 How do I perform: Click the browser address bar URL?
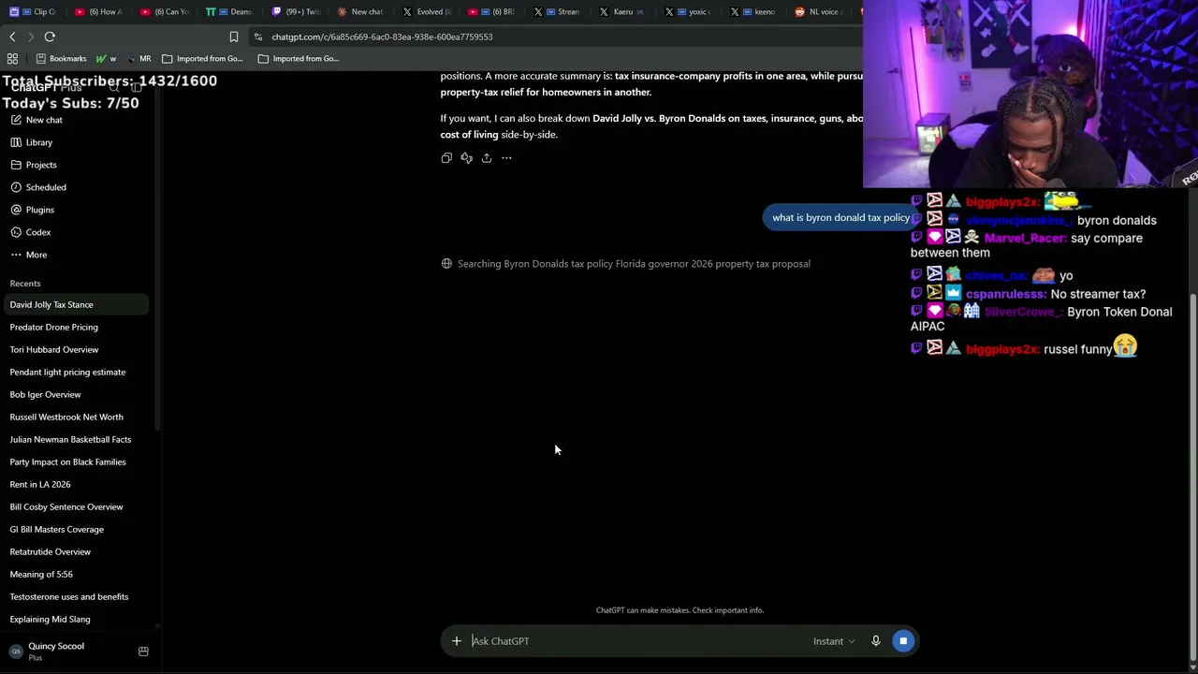pyautogui.click(x=382, y=37)
